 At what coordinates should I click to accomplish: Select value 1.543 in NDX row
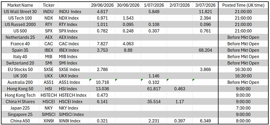(x=128, y=18)
